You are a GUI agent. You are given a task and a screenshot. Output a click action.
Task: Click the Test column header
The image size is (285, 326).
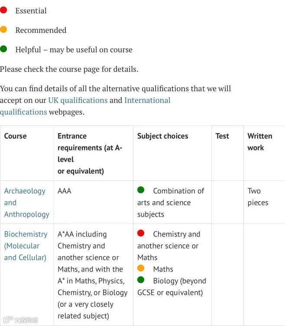[x=222, y=136]
